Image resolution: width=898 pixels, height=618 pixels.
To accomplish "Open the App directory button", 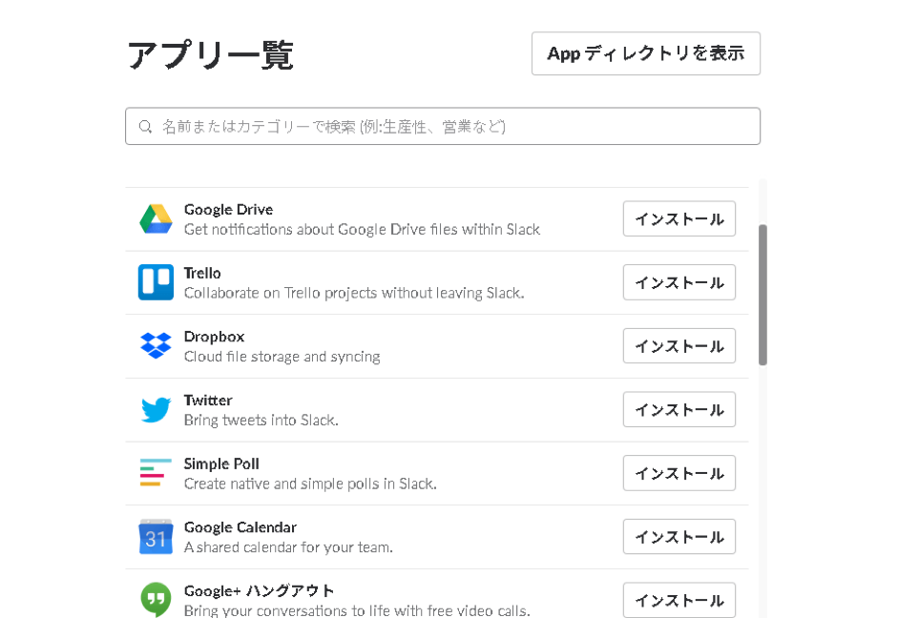I will point(645,53).
